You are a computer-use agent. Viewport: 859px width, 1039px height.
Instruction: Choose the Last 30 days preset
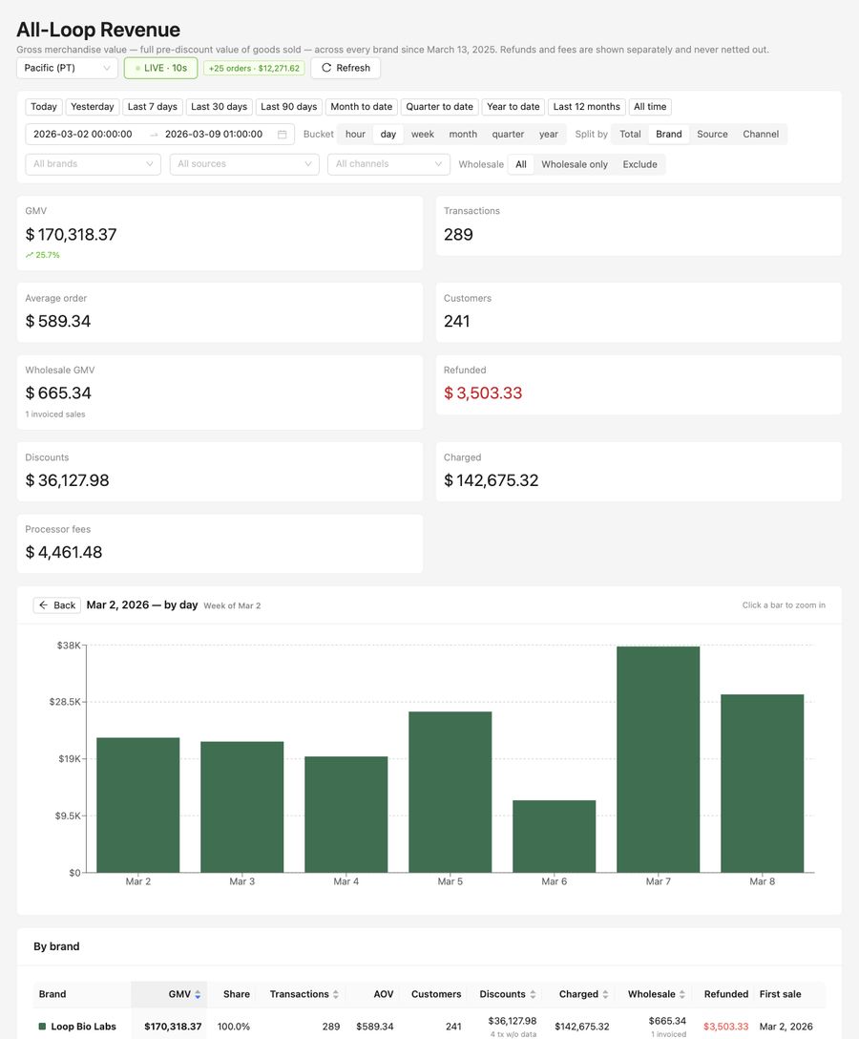220,107
